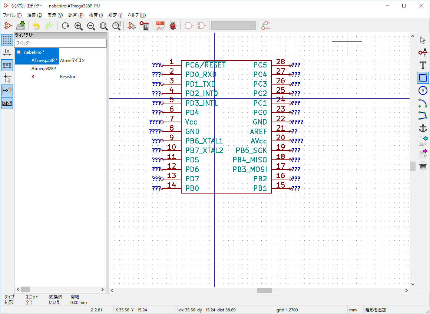Activate zoom to selection tool
The height and width of the screenshot is (314, 430).
[x=116, y=26]
